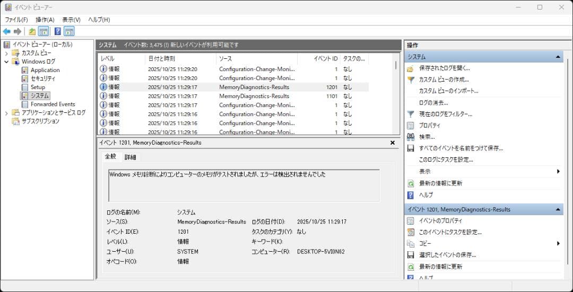This screenshot has width=573, height=292.
Task: Click the computer name DESKTOP-5VI0N62
Action: pyautogui.click(x=321, y=252)
